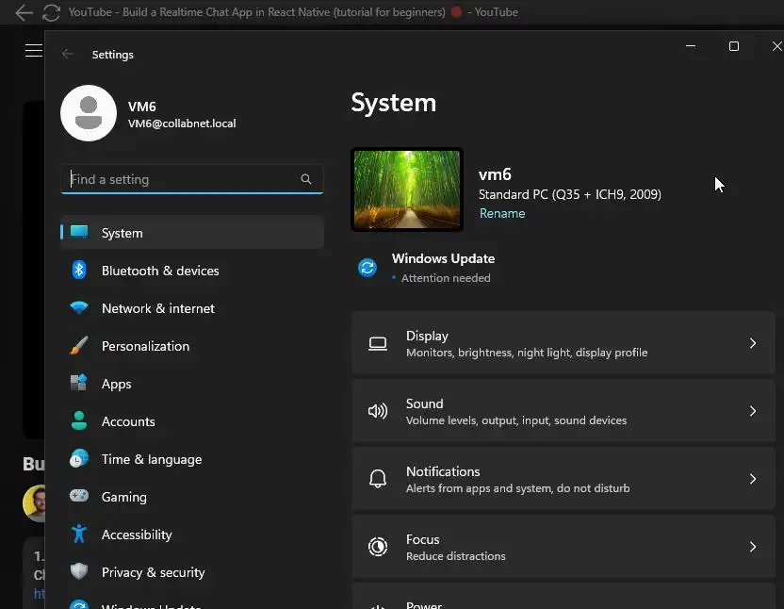This screenshot has width=784, height=609.
Task: Click the VM6@collabnet.local account email
Action: click(182, 123)
